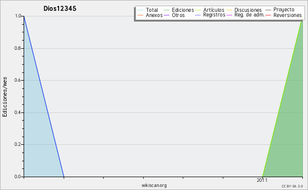The image size is (308, 190).
Task: Click the 1.0 y-axis value
Action: coord(18,16)
